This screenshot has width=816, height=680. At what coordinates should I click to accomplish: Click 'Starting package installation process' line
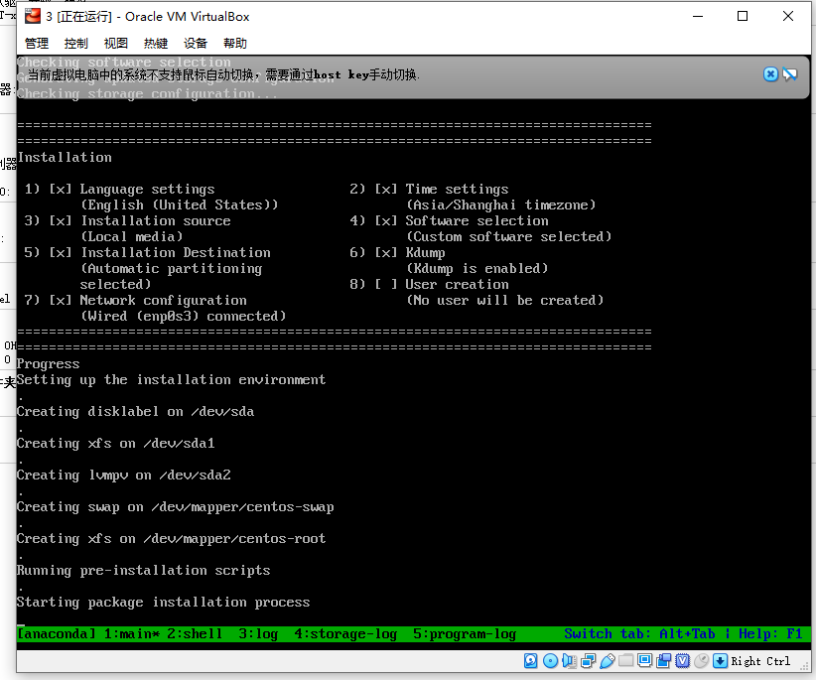164,602
